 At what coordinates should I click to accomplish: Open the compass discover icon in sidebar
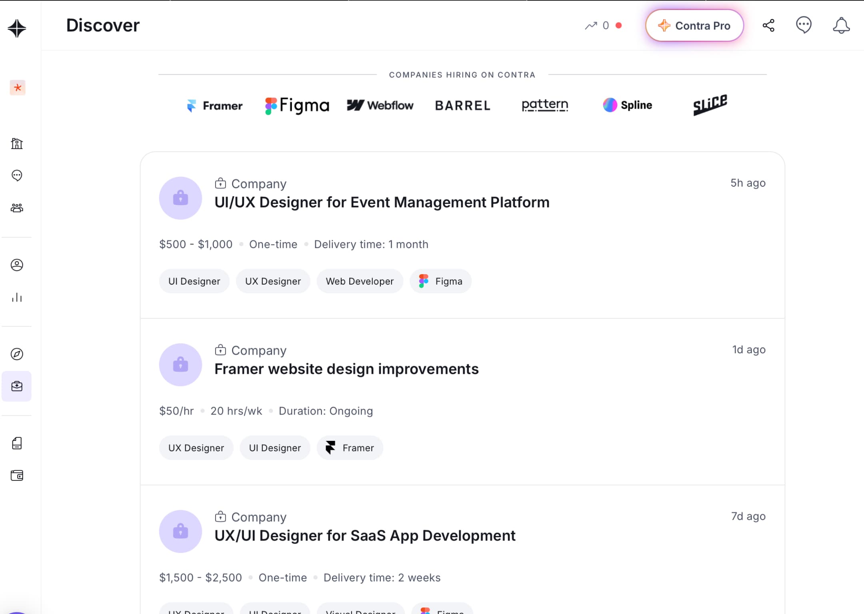(x=17, y=354)
